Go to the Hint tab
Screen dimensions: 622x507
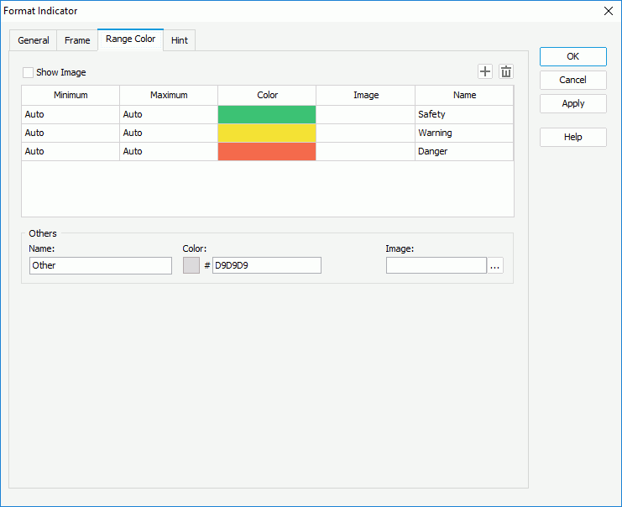pos(179,40)
